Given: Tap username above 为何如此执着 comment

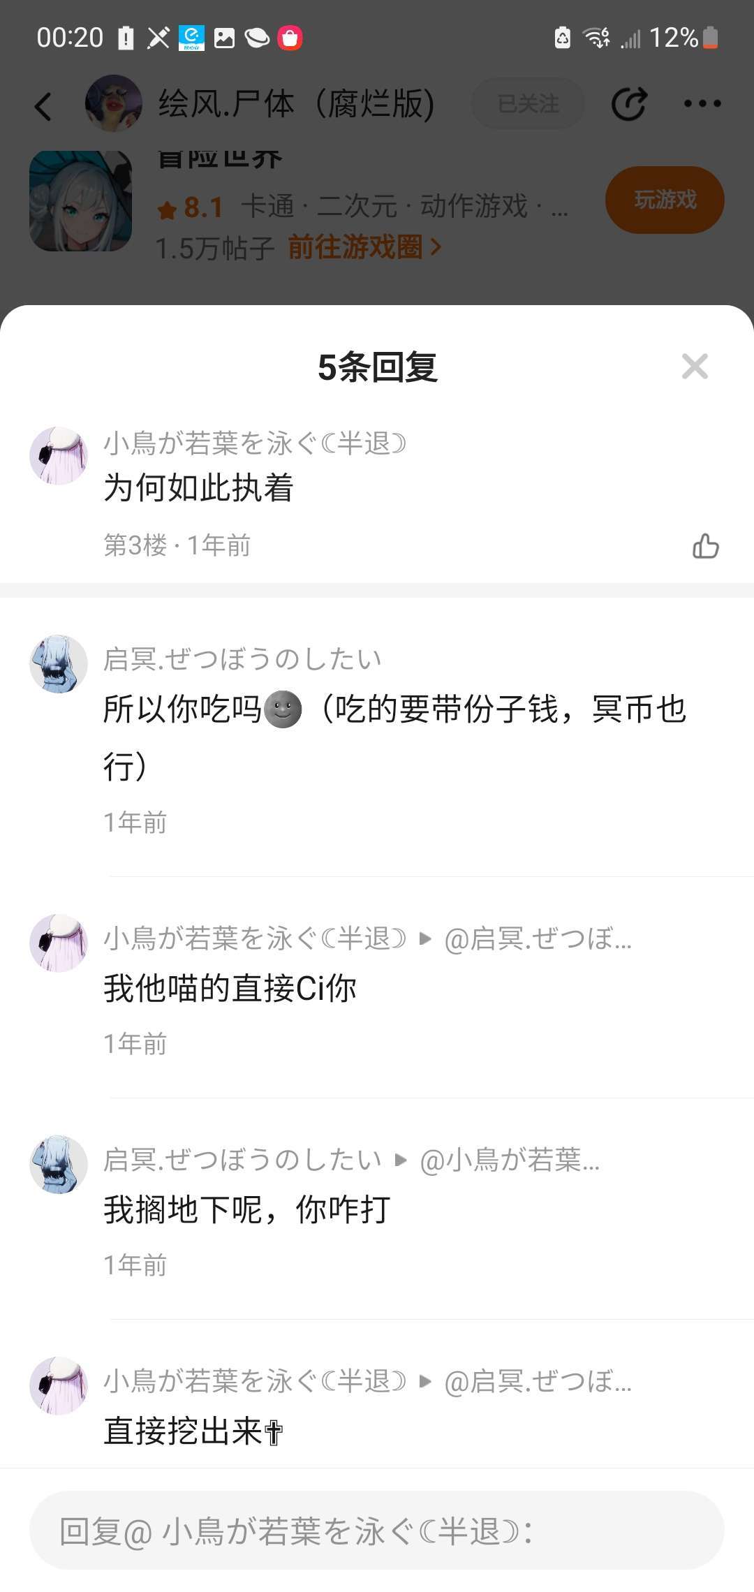Looking at the screenshot, I should coord(255,443).
